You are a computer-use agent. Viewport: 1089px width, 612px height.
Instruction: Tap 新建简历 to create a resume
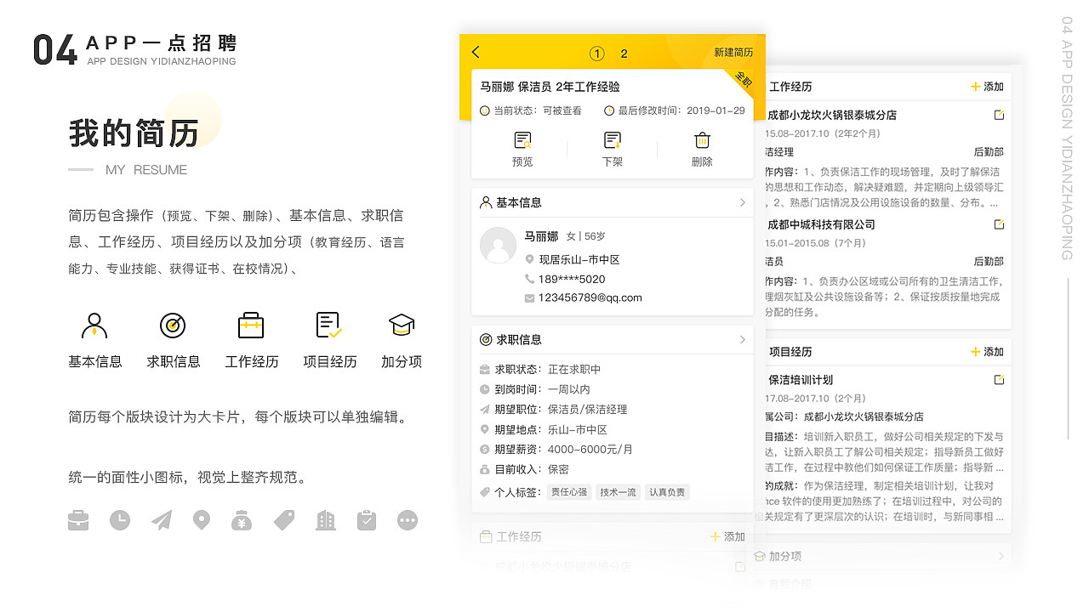click(x=733, y=53)
